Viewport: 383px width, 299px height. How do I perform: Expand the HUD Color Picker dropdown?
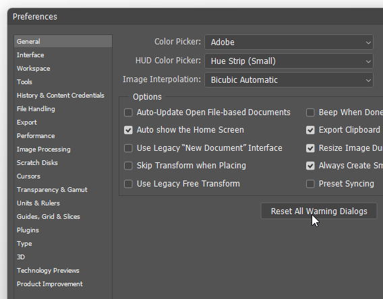click(289, 61)
